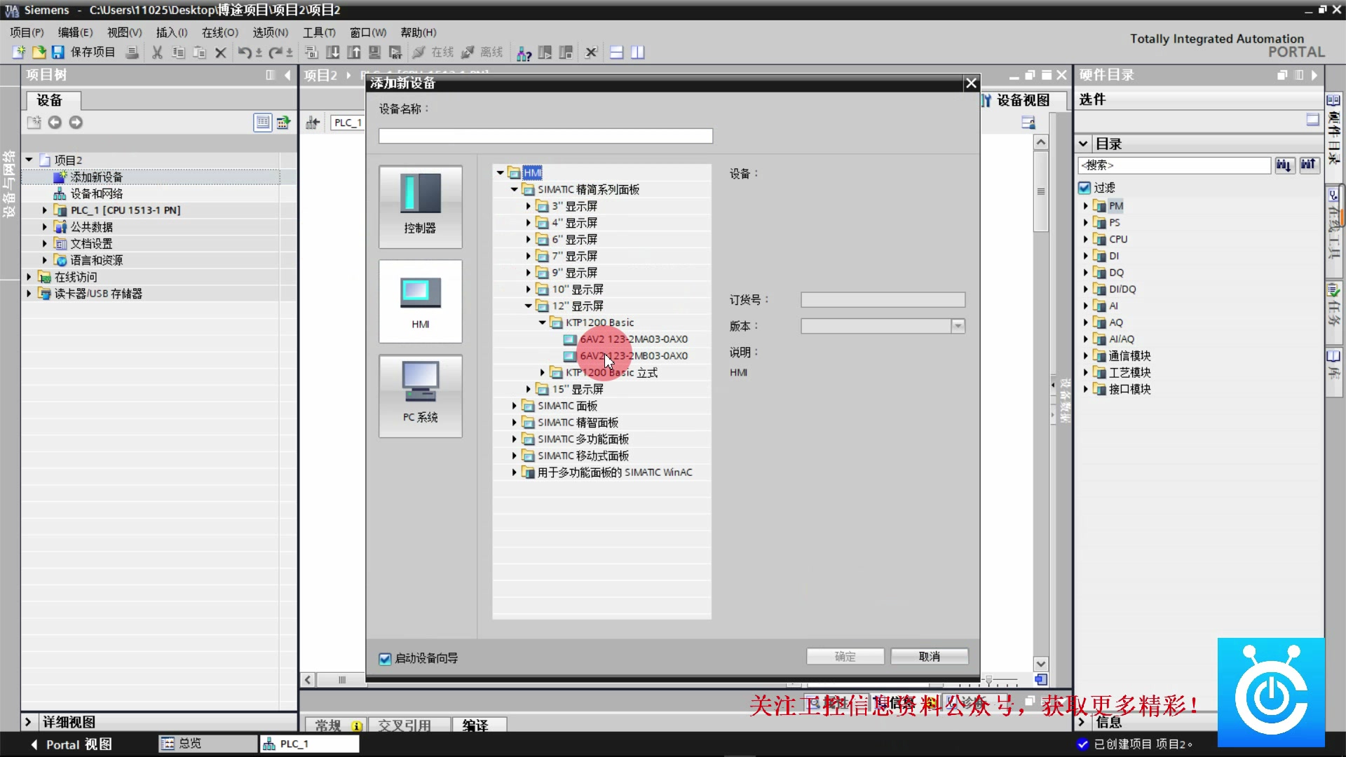Collapse SIMATIC 精简系列面板 folder
The height and width of the screenshot is (757, 1346).
514,189
